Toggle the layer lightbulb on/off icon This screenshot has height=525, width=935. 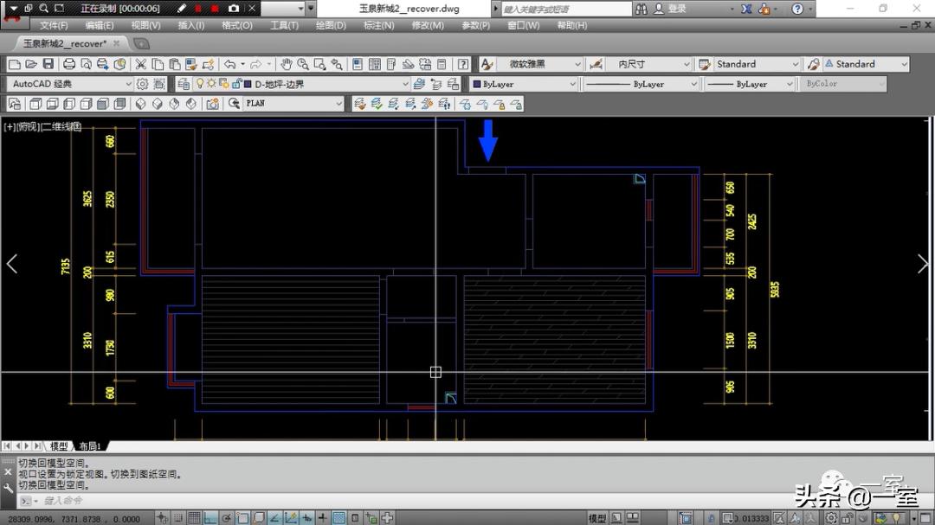199,84
